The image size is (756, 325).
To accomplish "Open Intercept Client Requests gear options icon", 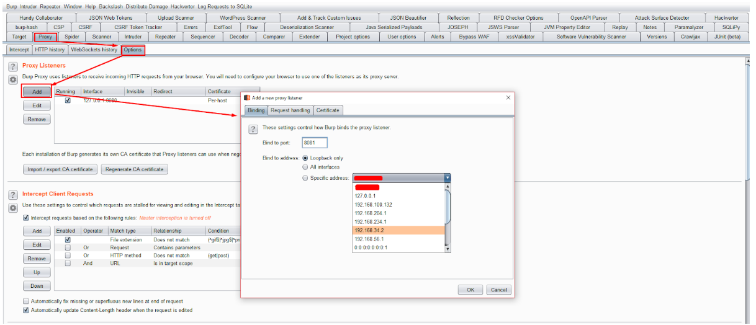I will (12, 208).
